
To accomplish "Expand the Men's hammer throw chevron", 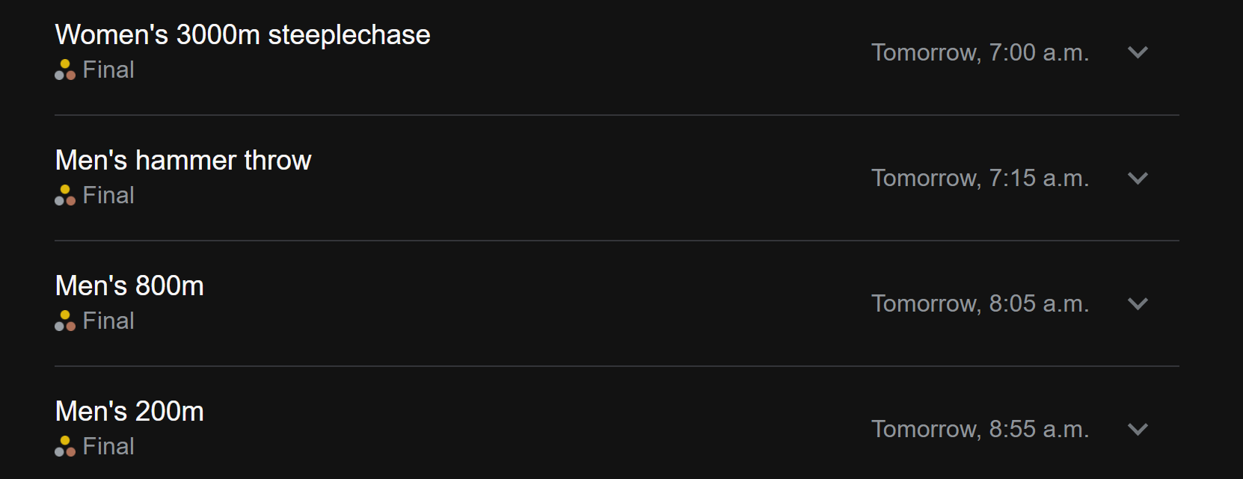I will tap(1138, 178).
